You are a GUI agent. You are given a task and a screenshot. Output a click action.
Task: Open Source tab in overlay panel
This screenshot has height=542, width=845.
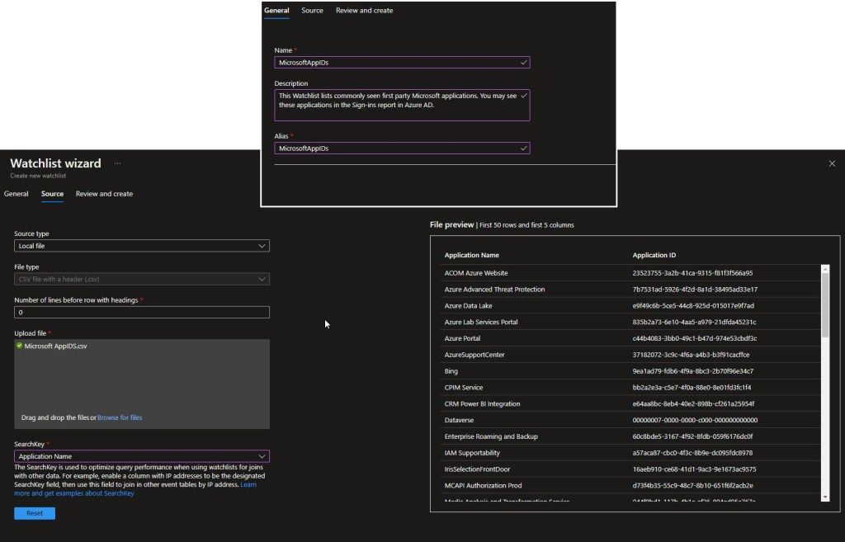[x=312, y=10]
